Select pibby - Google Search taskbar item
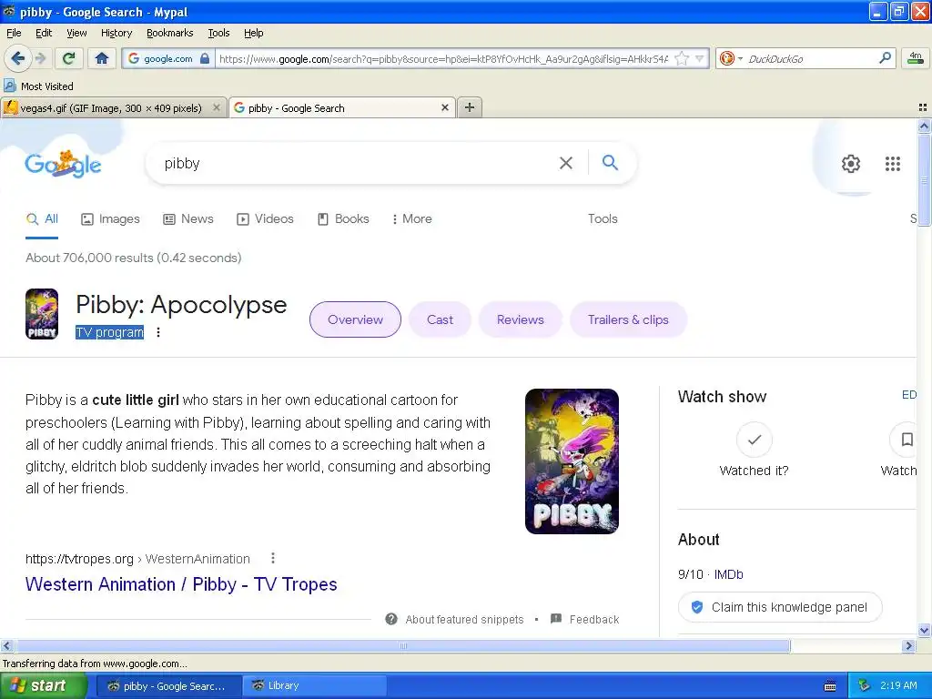 pos(168,686)
